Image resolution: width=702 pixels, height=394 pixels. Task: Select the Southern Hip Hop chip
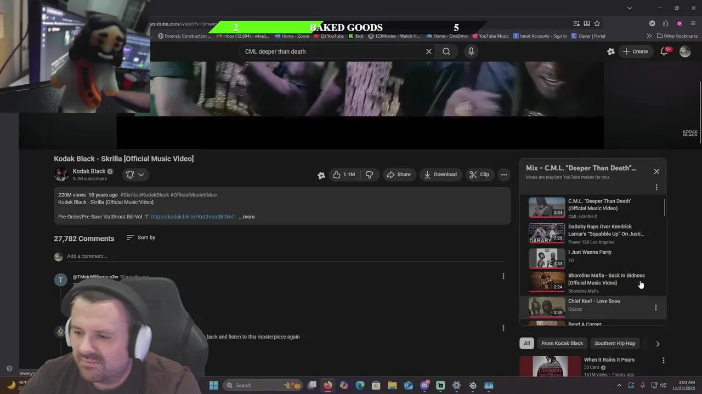tap(615, 343)
